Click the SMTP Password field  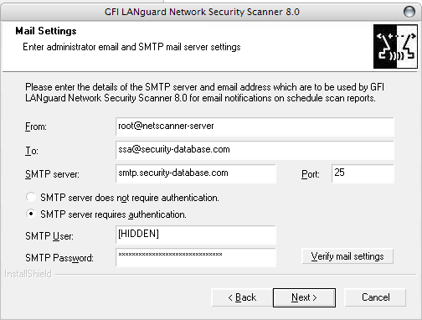pos(196,257)
